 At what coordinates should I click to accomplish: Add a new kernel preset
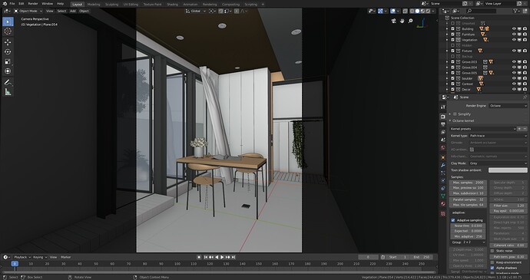(x=519, y=129)
